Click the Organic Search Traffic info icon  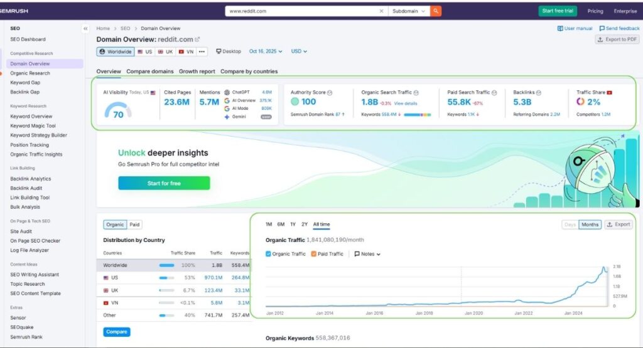click(x=416, y=93)
